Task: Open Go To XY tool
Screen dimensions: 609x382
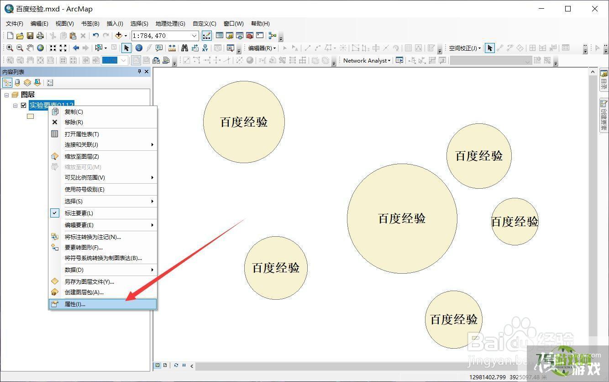Action: click(x=205, y=48)
